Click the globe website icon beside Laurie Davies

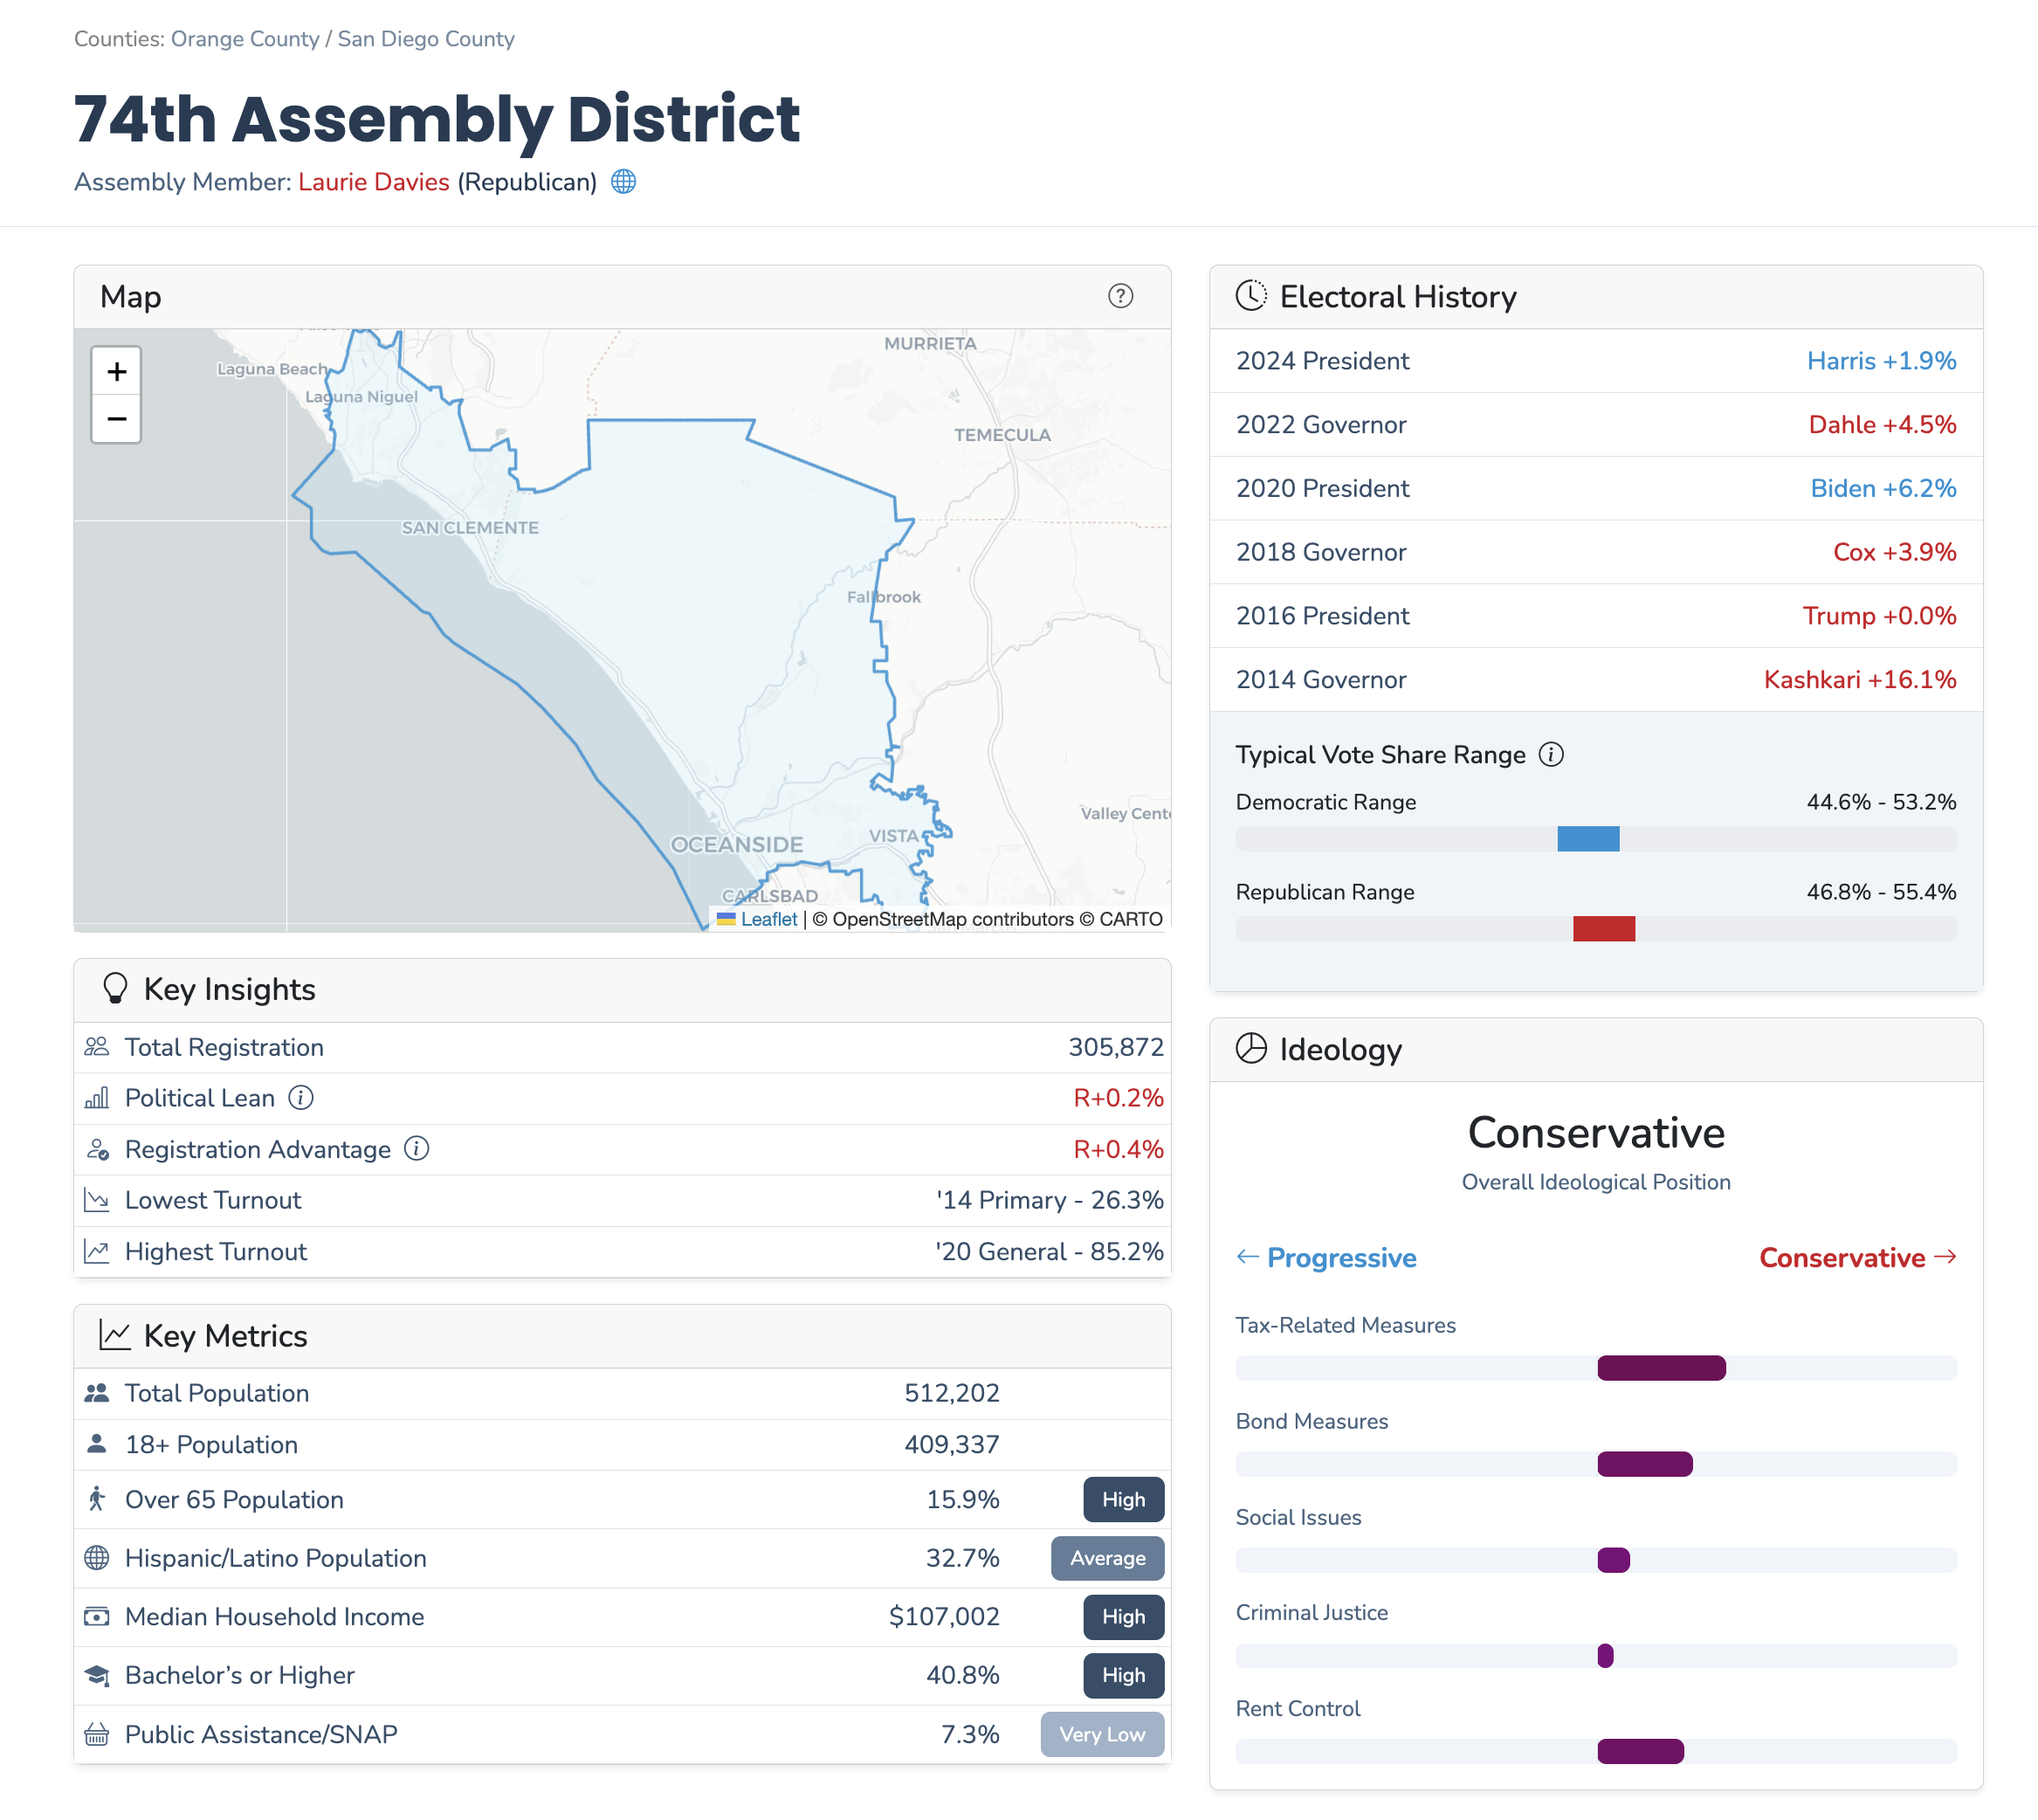(623, 181)
